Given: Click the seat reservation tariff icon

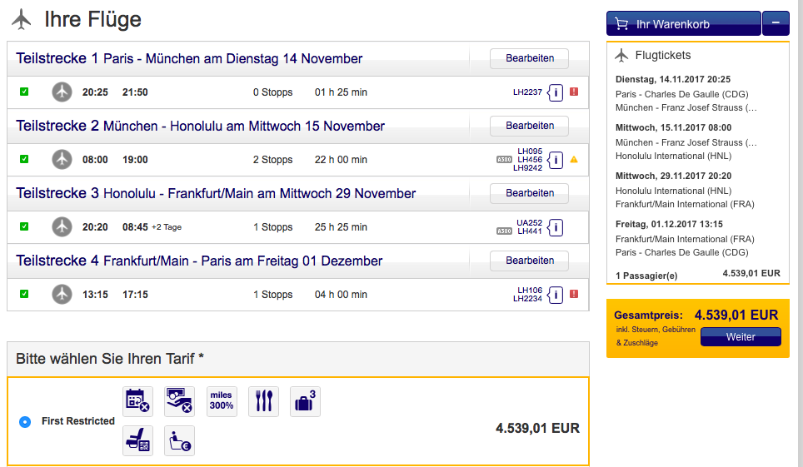Looking at the screenshot, I should [137, 440].
